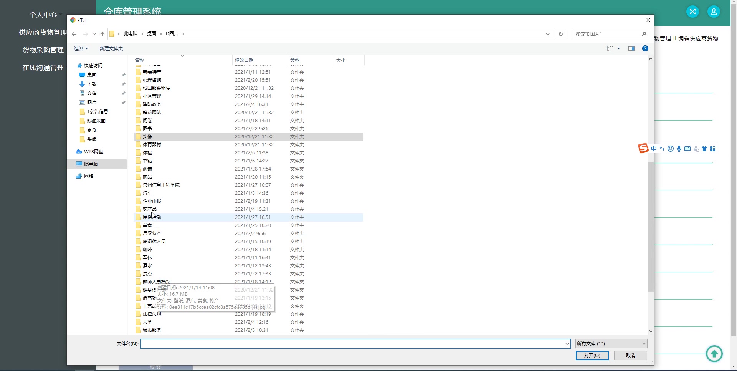Select the 心理咨询 folder

248,80
